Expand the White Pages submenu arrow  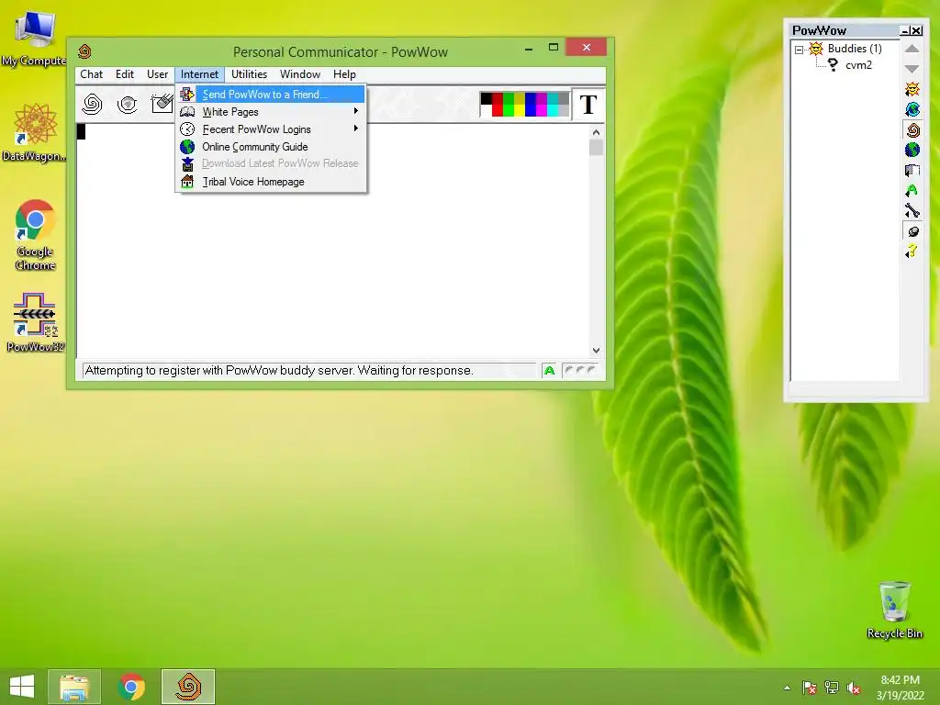pos(356,111)
